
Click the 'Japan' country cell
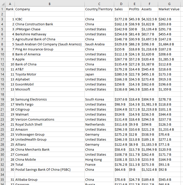(99, 74)
